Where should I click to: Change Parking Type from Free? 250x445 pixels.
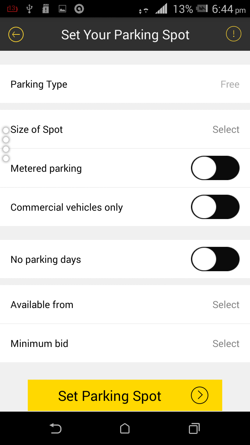coord(230,84)
